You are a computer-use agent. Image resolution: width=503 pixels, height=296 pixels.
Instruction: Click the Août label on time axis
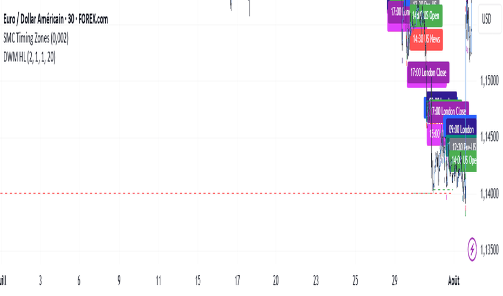(x=453, y=280)
